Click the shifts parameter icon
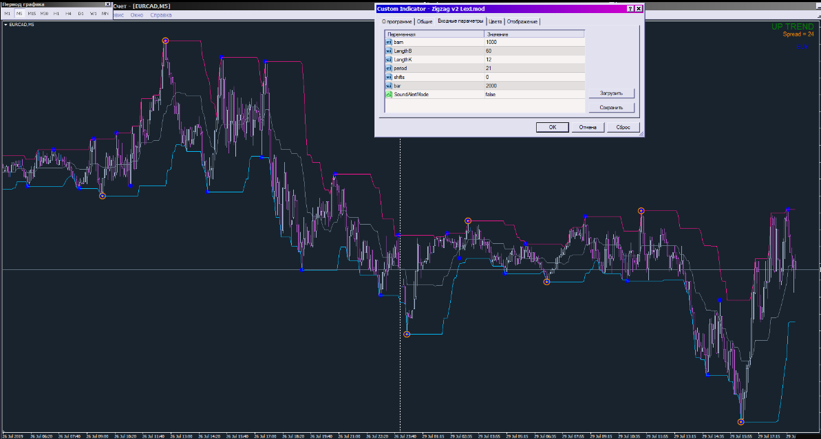 (389, 77)
